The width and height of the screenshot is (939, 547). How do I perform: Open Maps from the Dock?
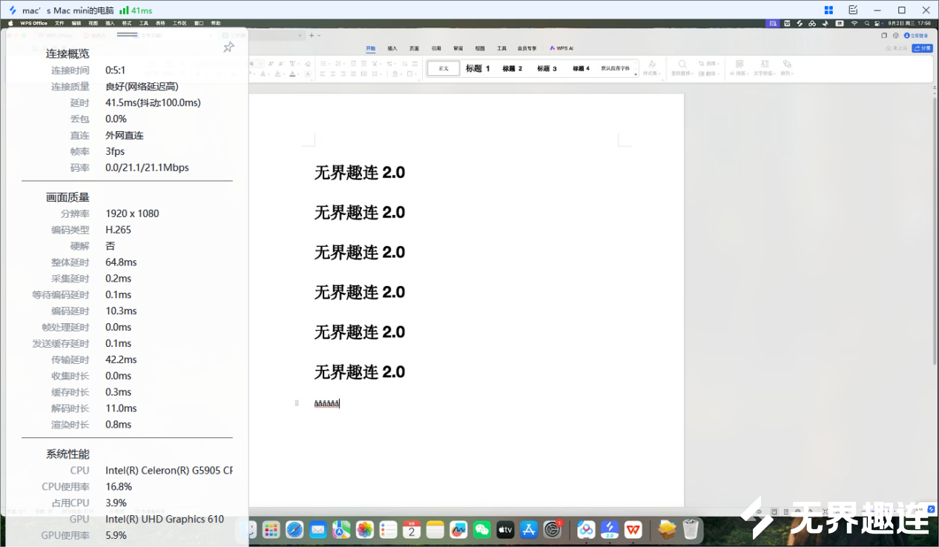[x=341, y=529]
